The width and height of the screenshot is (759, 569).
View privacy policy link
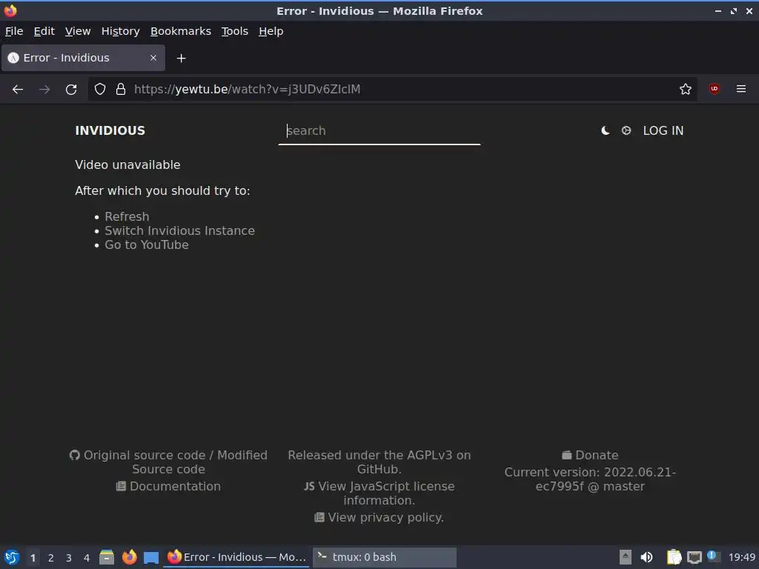[x=379, y=517]
